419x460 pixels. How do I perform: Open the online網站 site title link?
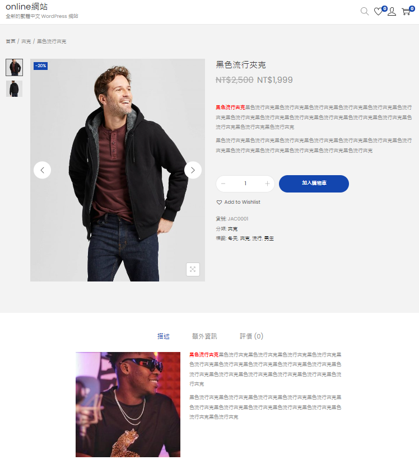pos(26,7)
